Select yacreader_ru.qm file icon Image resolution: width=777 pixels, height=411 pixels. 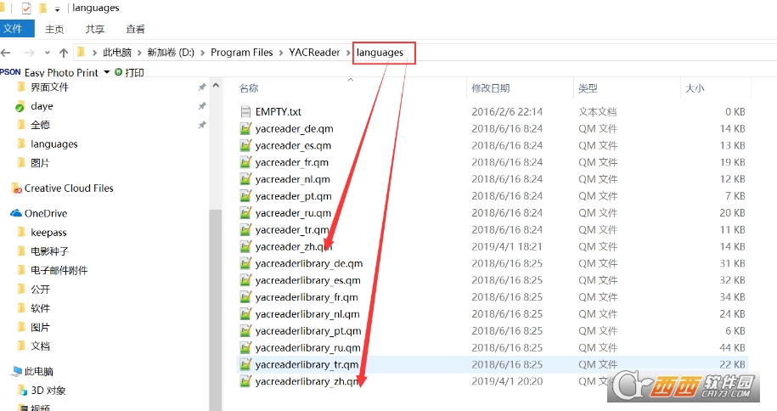point(245,212)
